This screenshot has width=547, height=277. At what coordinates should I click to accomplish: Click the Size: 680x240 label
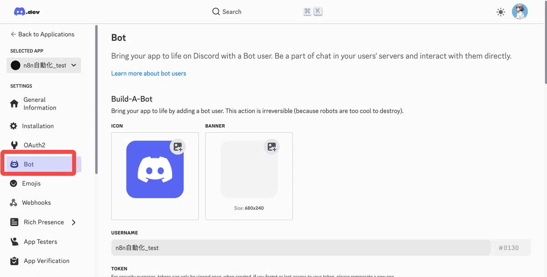249,208
